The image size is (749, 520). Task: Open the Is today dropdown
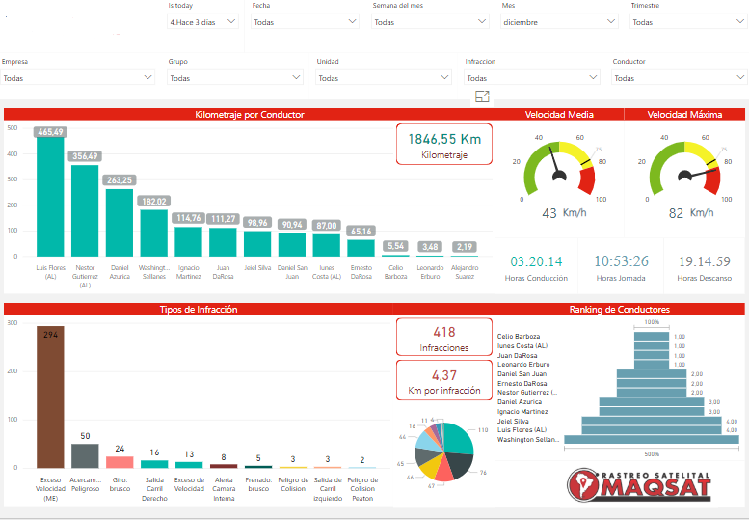pos(204,22)
